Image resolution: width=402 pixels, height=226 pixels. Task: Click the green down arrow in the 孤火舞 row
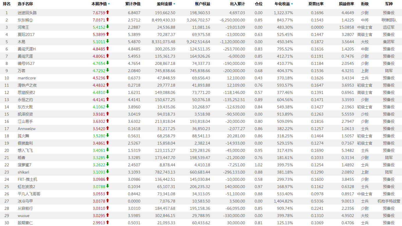tap(108, 135)
